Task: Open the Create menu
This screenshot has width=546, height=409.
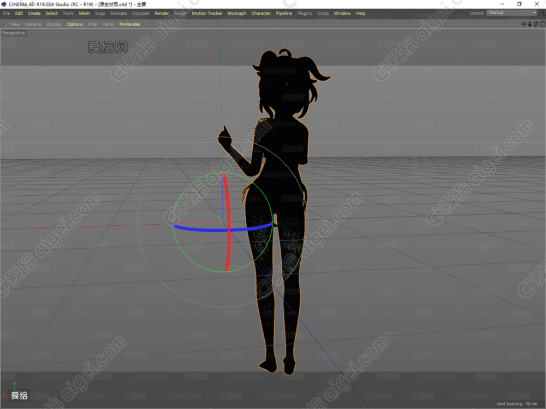Action: coord(34,13)
